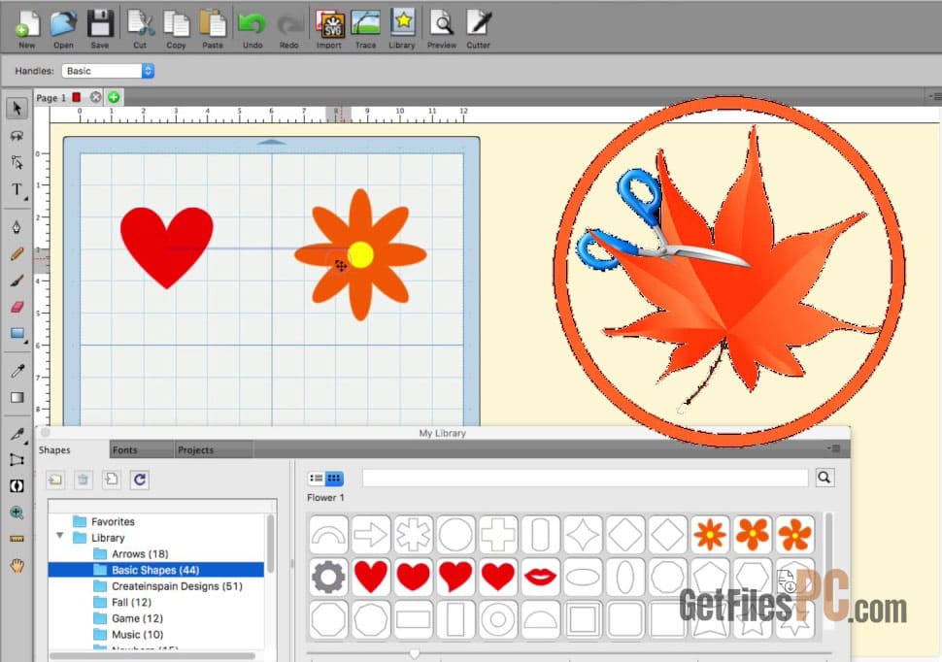Select the arrow shape thumbnail
Viewport: 942px width, 662px height.
point(371,534)
